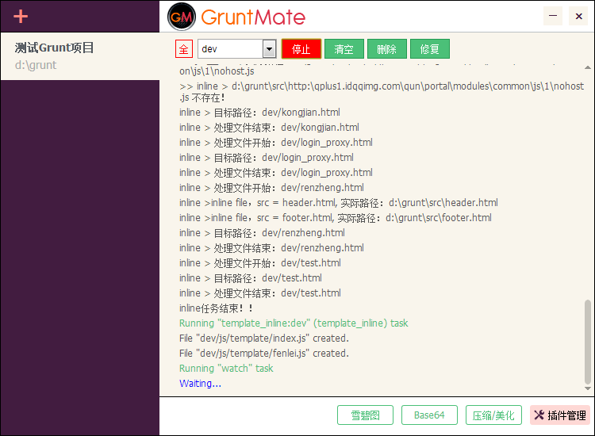
Task: Click the 处理文件开始: dev/login_proxy.html line
Action: [x=276, y=143]
